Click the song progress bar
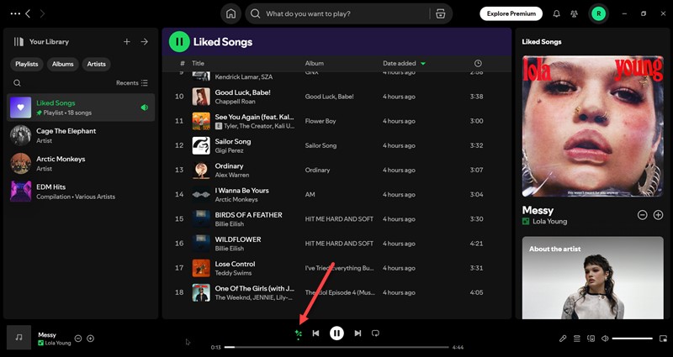This screenshot has width=673, height=357. pyautogui.click(x=336, y=347)
